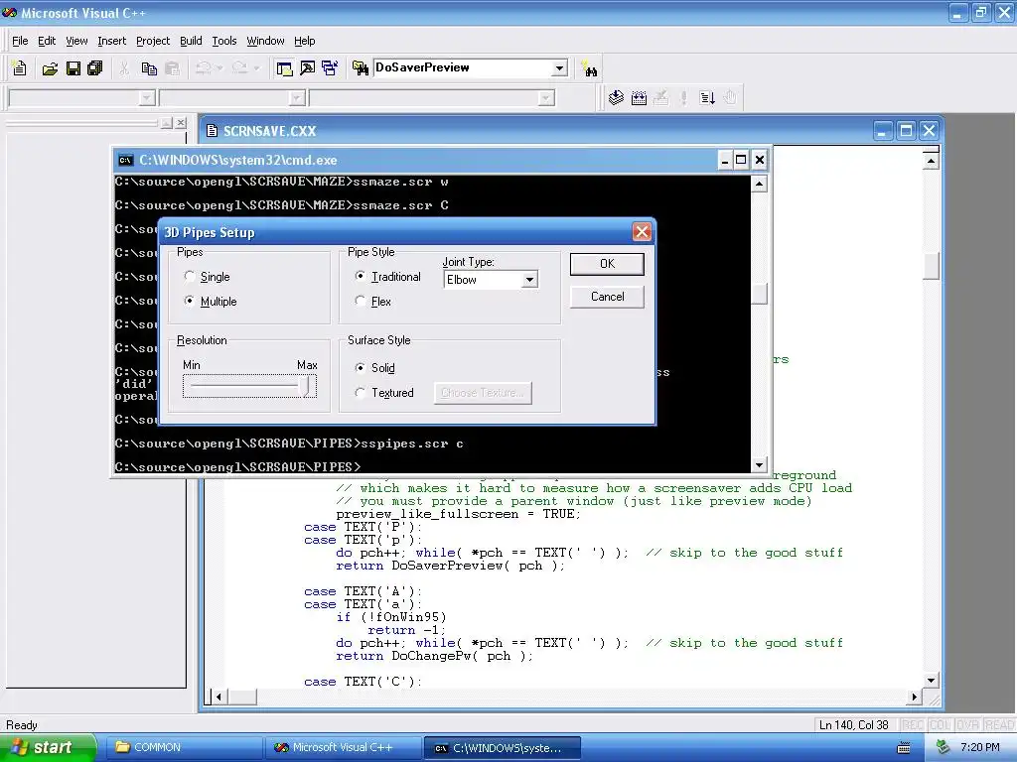
Task: Click the New Text File toolbar icon
Action: (20, 68)
